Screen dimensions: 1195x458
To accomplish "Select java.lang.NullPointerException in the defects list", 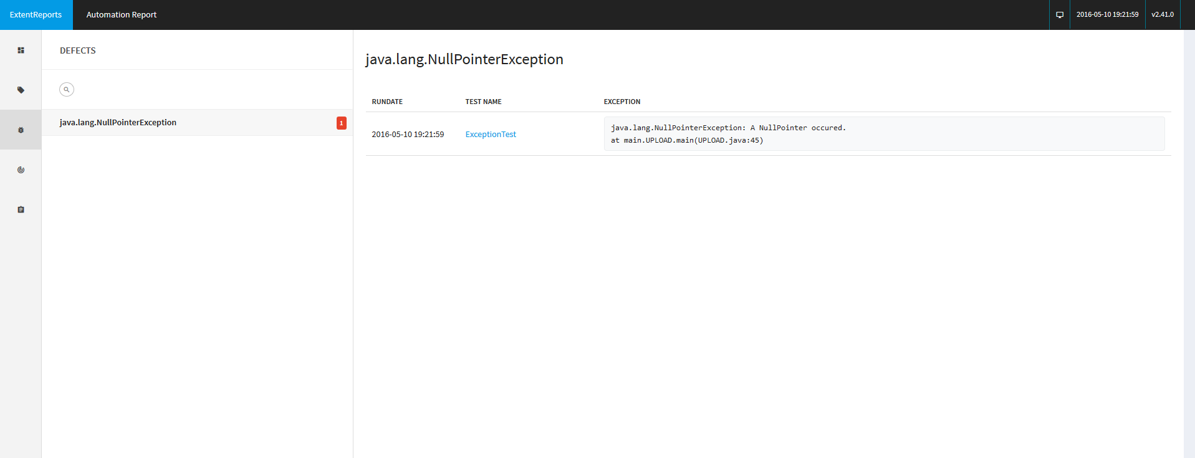I will (x=118, y=123).
